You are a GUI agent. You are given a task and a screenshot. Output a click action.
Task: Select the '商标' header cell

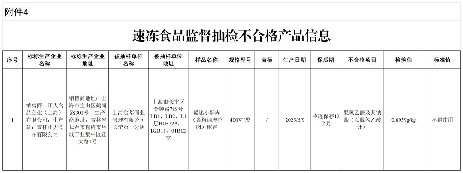[267, 60]
